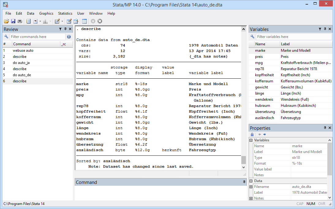Click the Filter variables here field
This screenshot has width=335, height=209.
(294, 37)
